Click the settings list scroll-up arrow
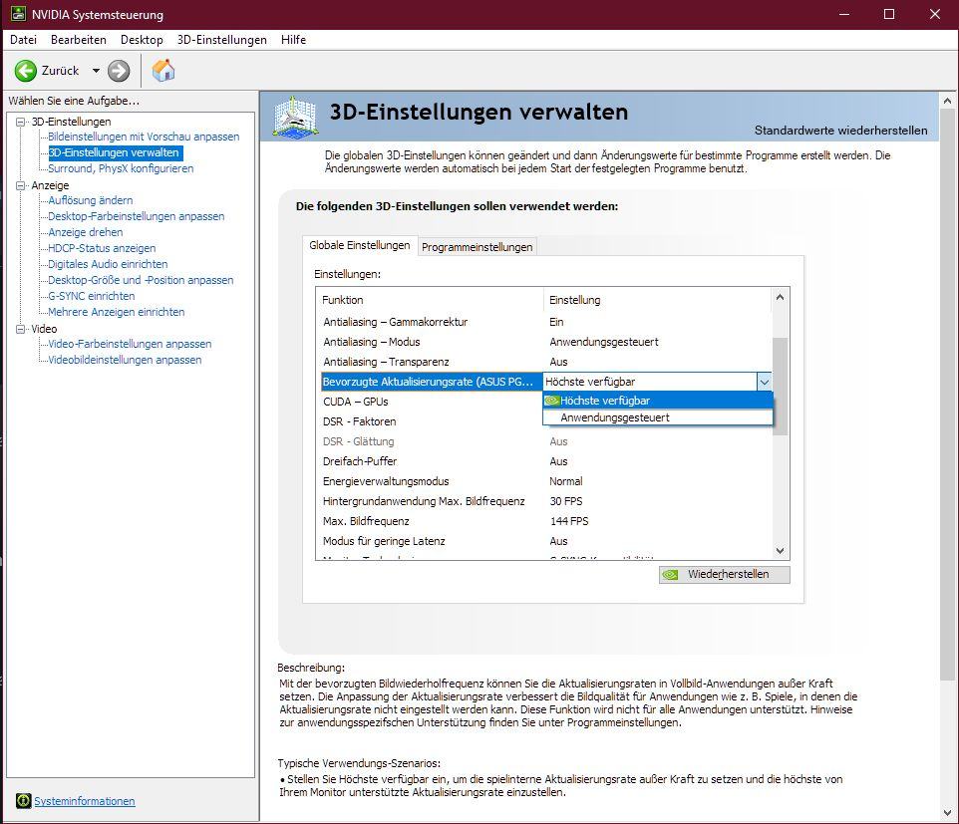959x824 pixels. click(780, 297)
